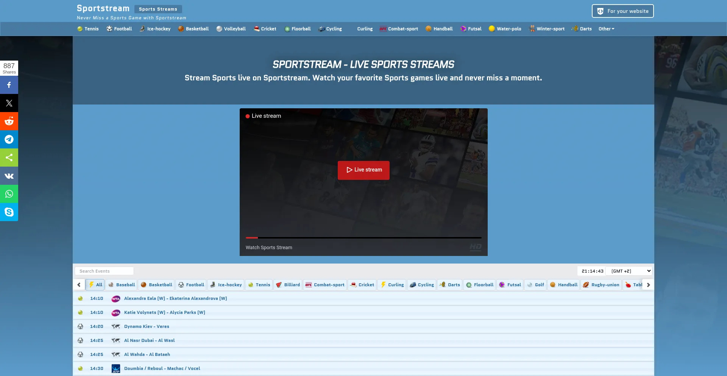
Task: Select the Basketball filter tab
Action: [x=157, y=285]
